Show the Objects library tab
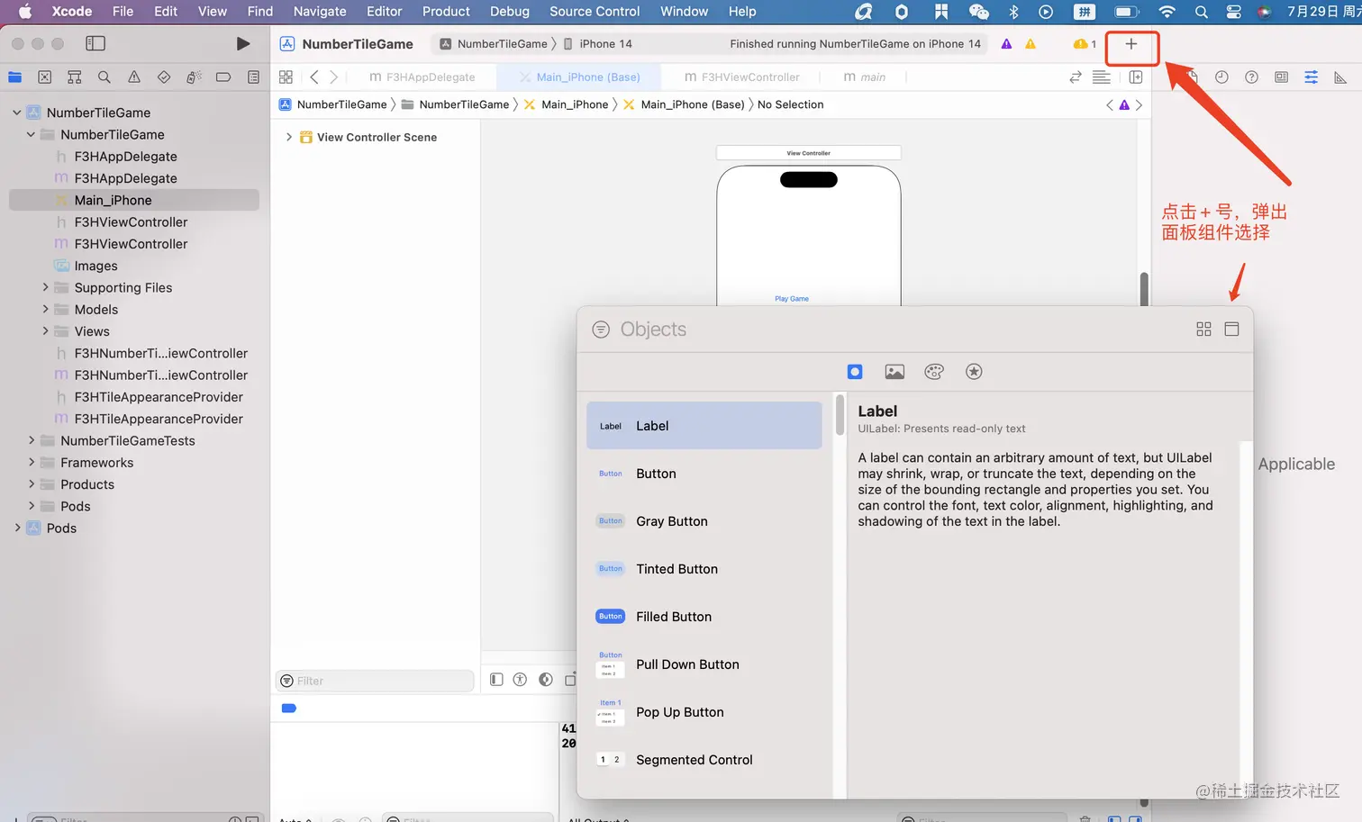 click(x=855, y=372)
